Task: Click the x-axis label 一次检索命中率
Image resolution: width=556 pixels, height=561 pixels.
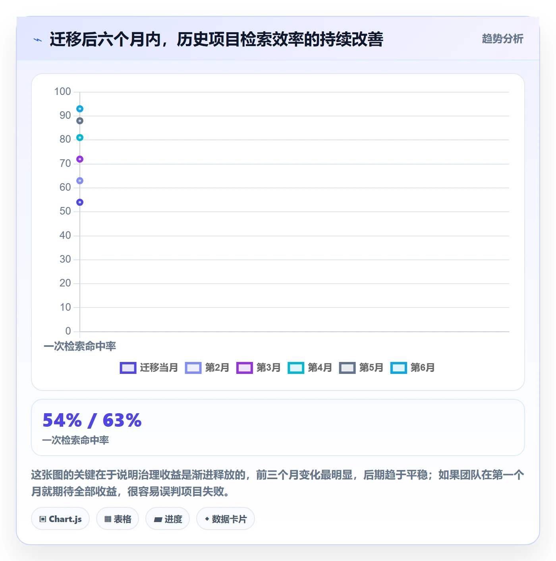Action: pyautogui.click(x=80, y=346)
